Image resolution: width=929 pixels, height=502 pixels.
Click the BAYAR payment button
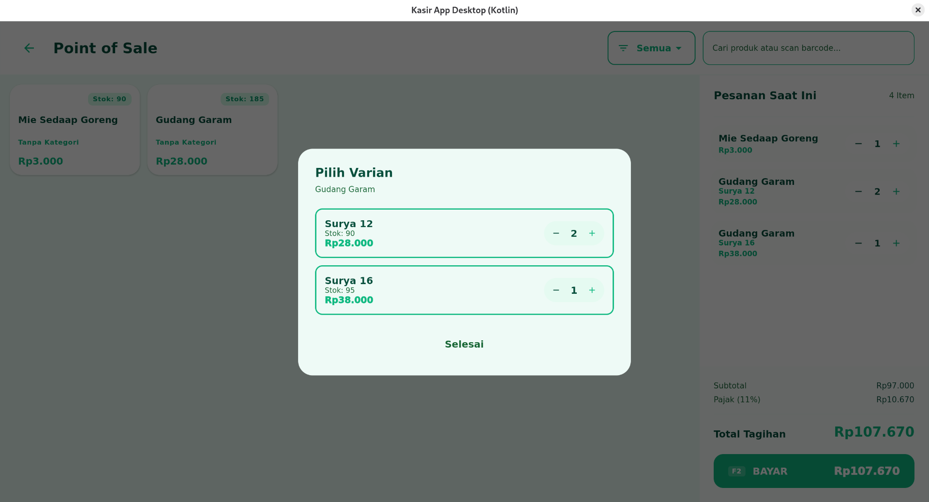(814, 471)
